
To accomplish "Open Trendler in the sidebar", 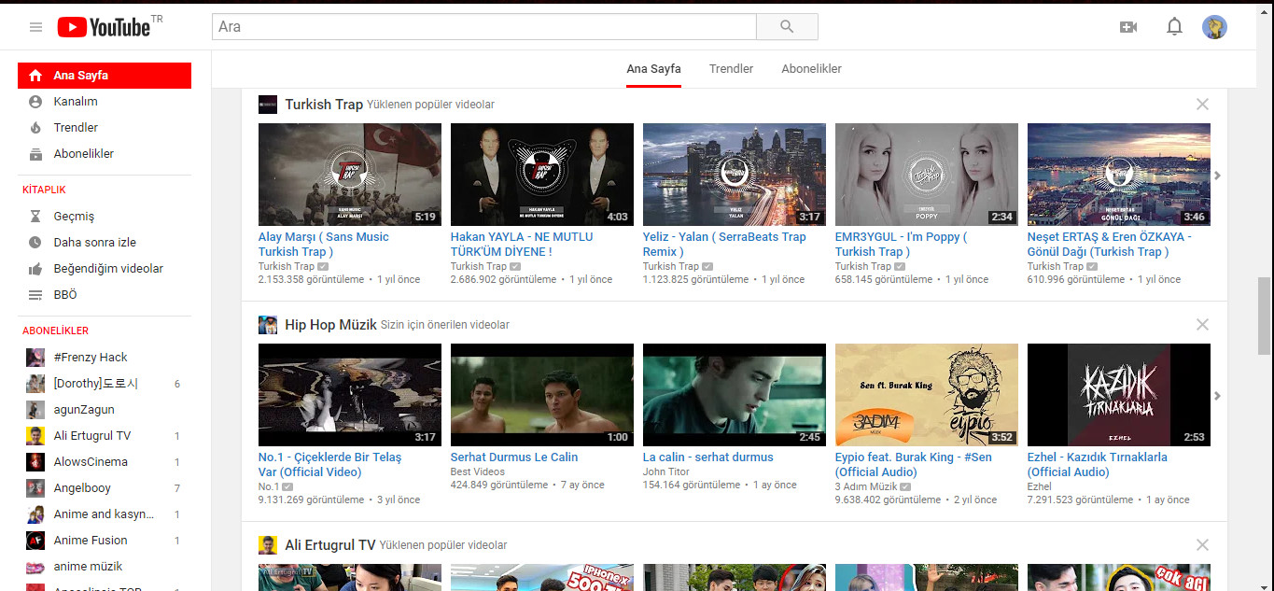I will [x=105, y=128].
